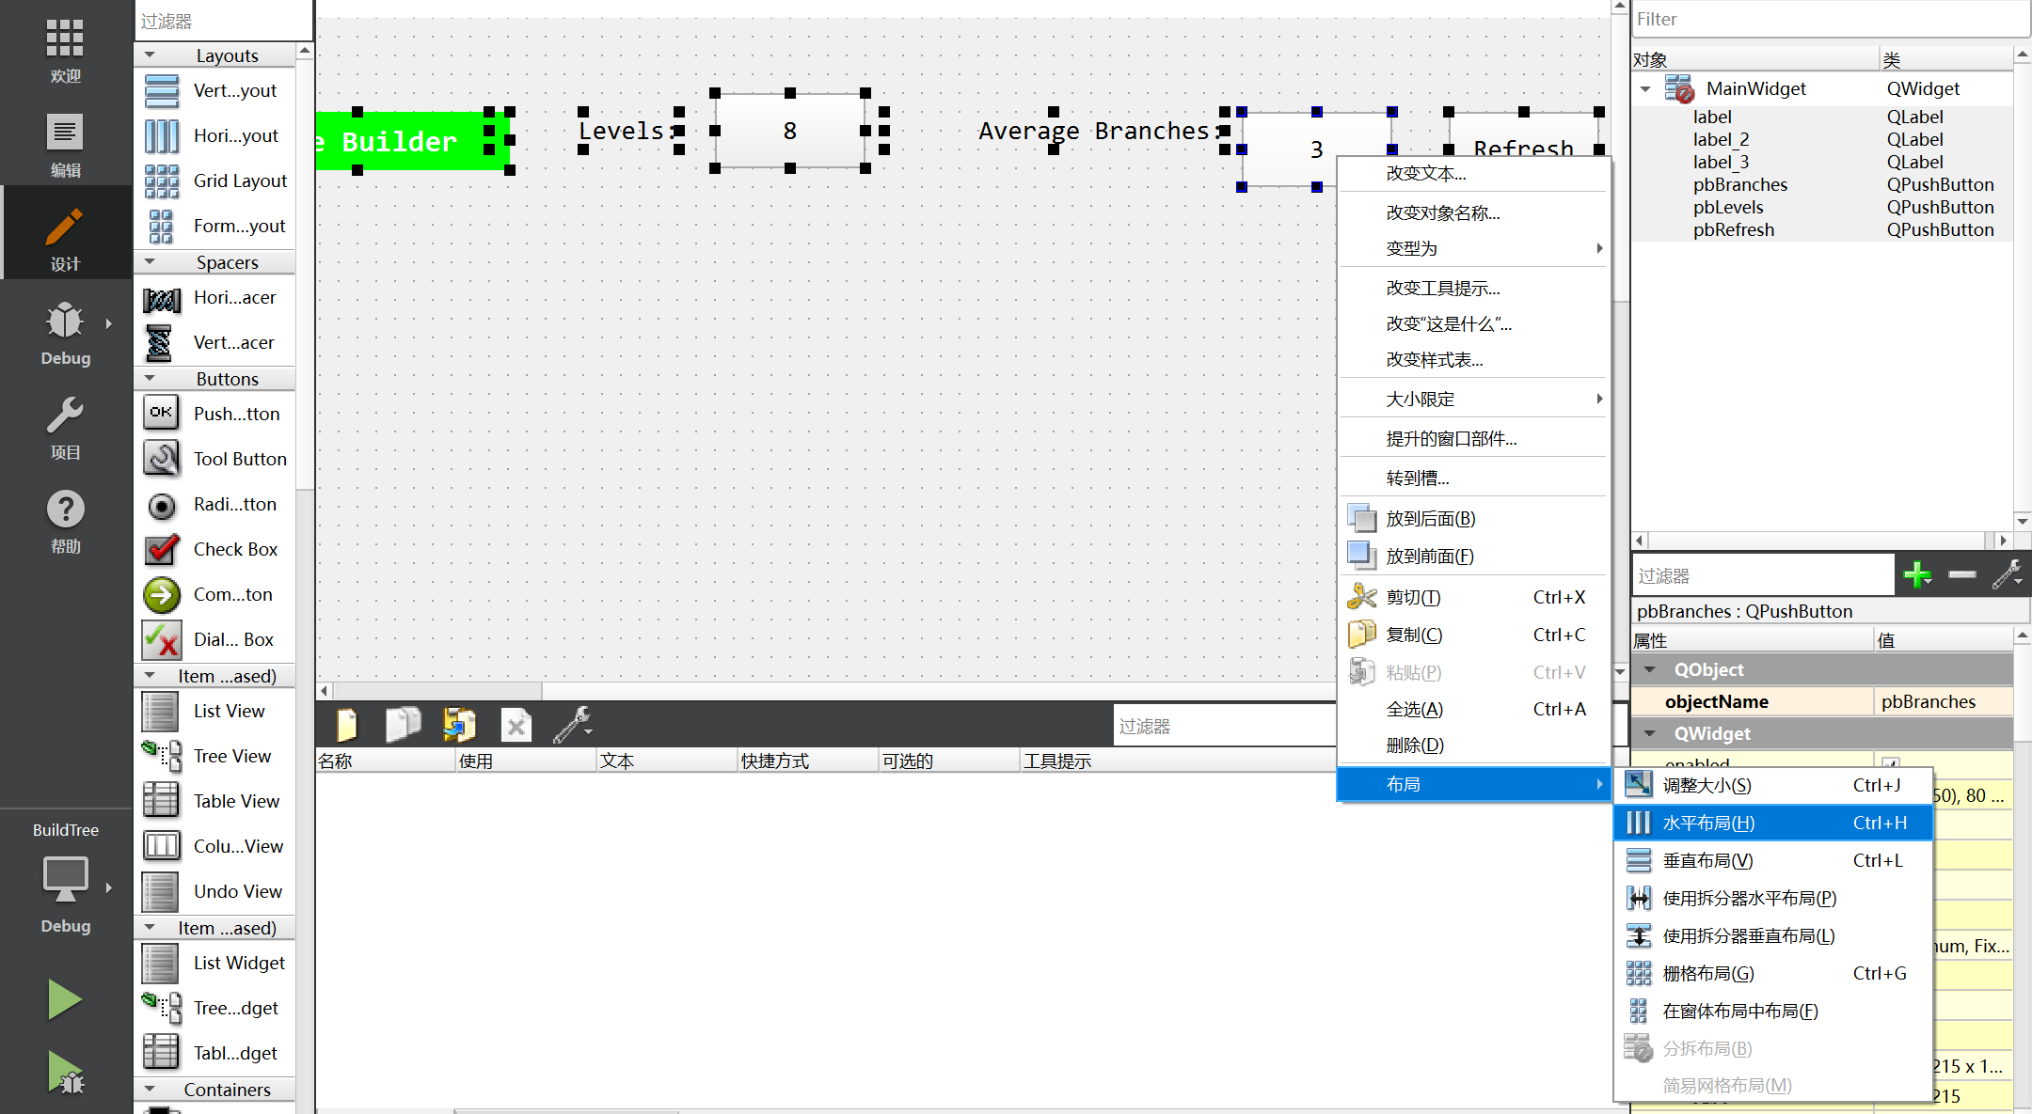Screen dimensions: 2032x1114
Task: Open the 帮助 help mode
Action: tap(66, 521)
